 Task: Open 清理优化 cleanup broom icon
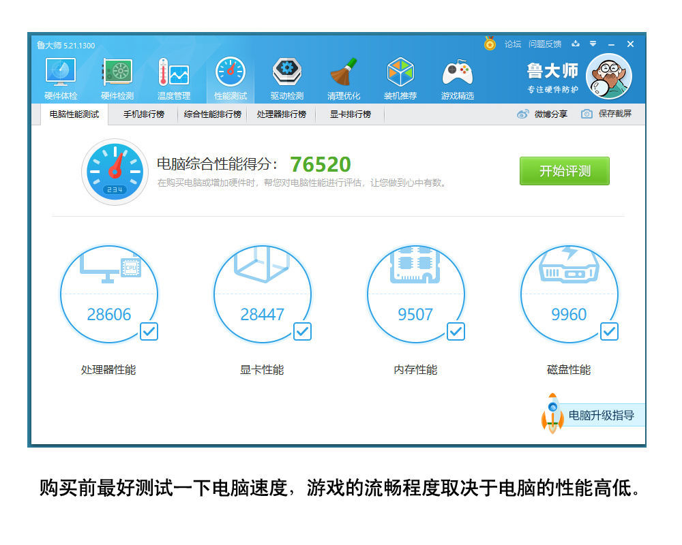click(x=344, y=78)
